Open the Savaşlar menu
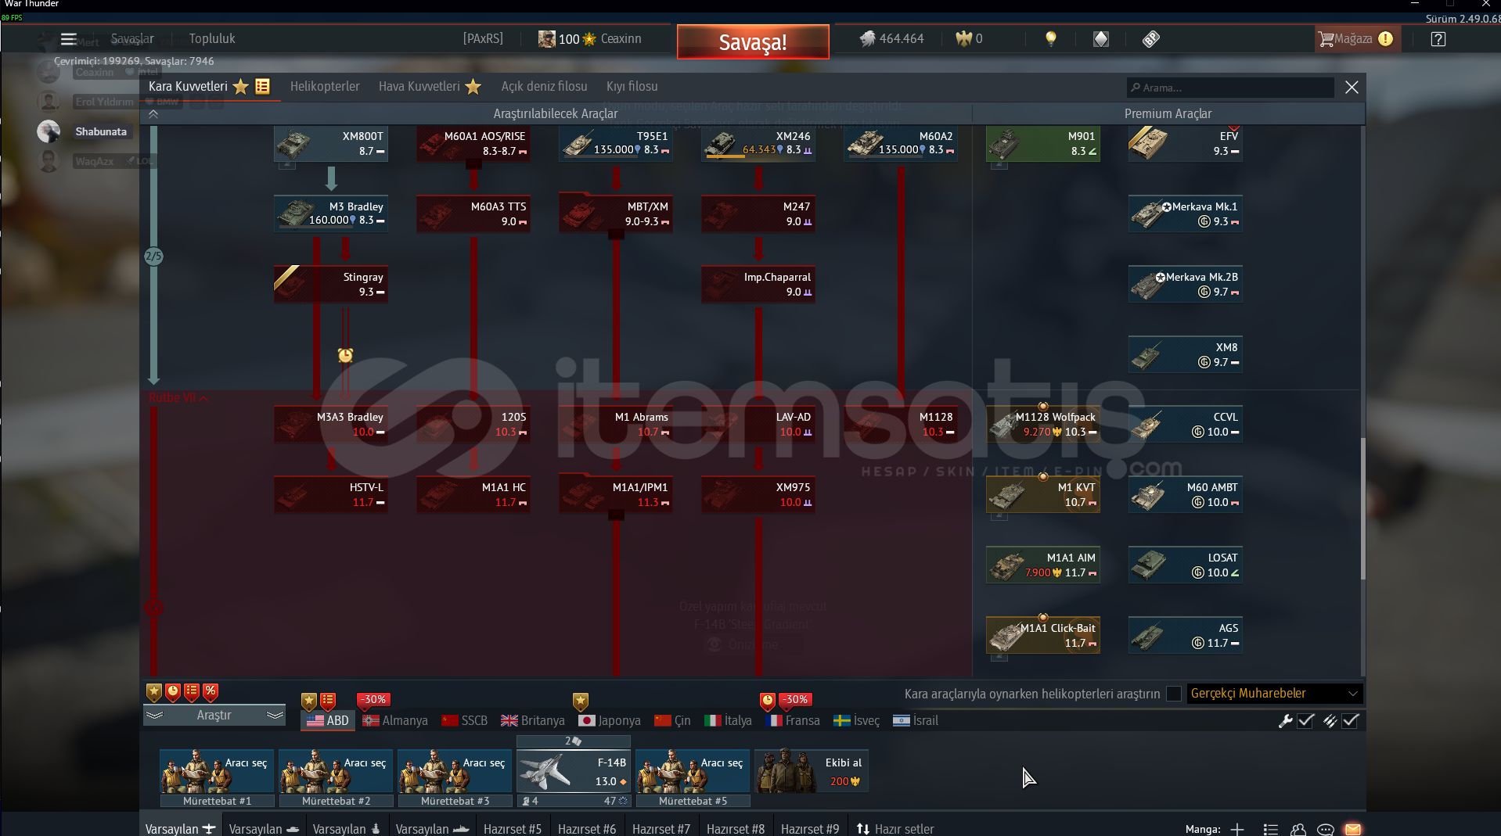This screenshot has height=836, width=1501. [132, 39]
